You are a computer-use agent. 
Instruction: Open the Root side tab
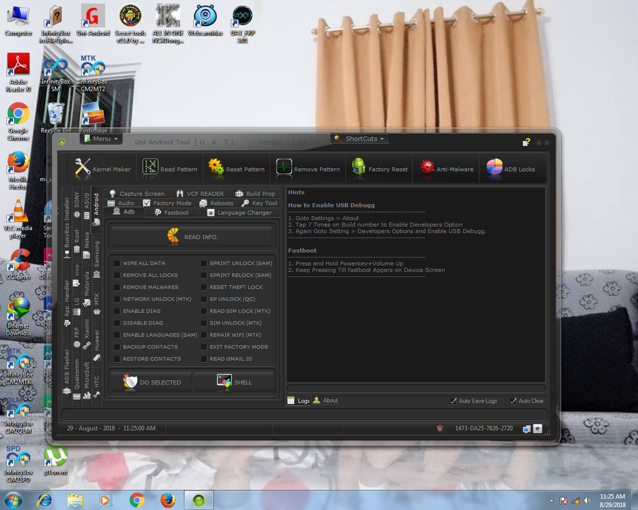click(77, 240)
